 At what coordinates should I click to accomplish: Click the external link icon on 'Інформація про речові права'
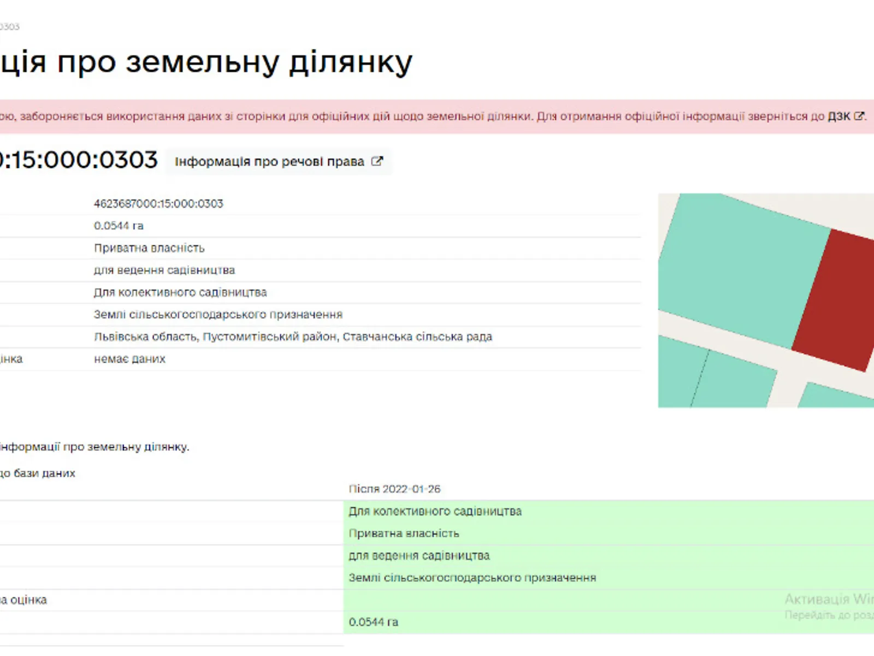click(x=377, y=161)
